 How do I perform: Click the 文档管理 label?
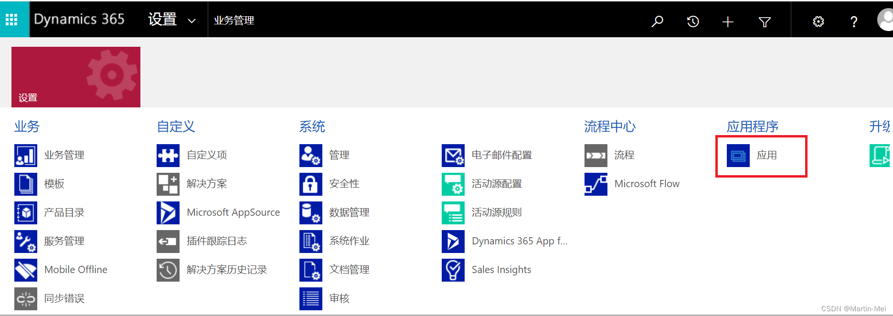(x=349, y=270)
